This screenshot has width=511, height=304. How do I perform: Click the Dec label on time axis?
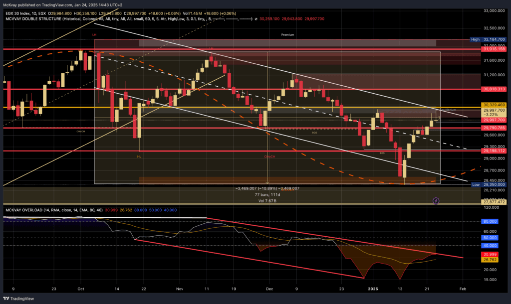[x=269, y=289]
